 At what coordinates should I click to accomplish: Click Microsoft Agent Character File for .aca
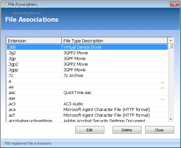[x=107, y=110]
